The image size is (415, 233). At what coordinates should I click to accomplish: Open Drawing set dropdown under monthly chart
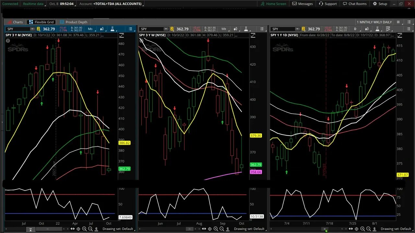tap(119, 229)
